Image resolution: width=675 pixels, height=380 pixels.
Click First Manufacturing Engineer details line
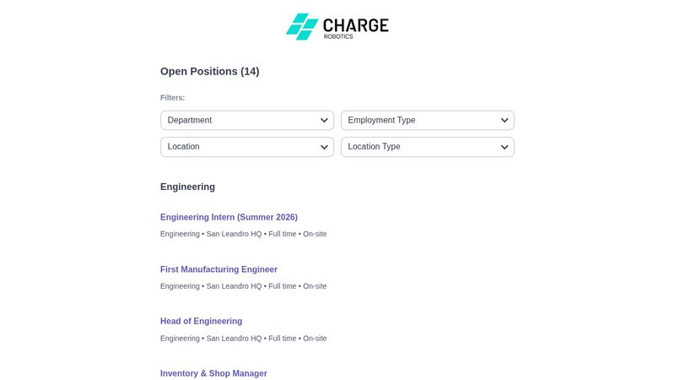pyautogui.click(x=243, y=286)
